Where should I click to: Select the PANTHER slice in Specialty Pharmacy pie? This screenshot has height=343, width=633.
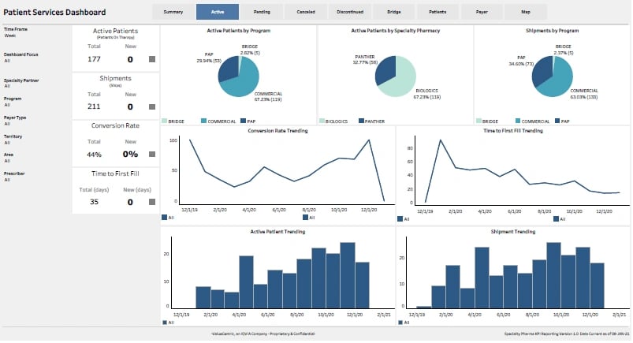coord(385,69)
